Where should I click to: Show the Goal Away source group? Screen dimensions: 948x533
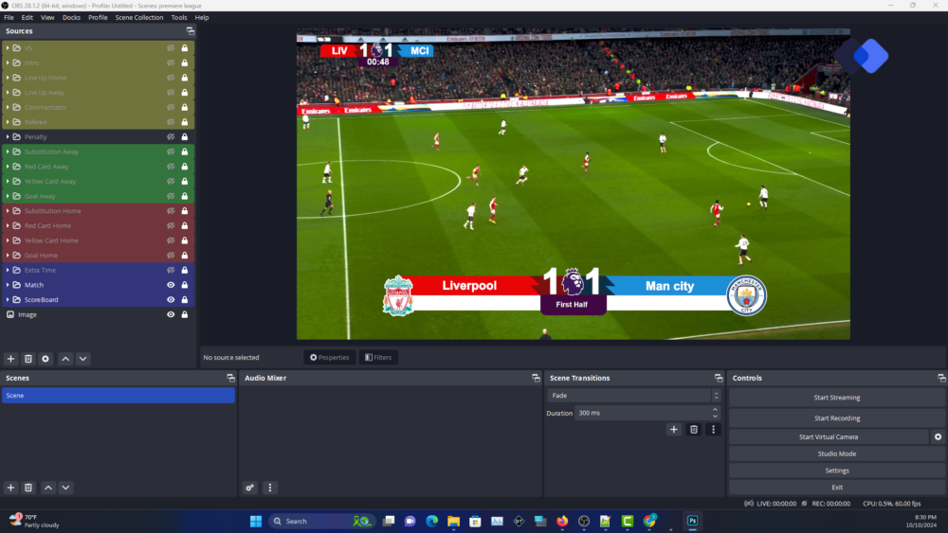(171, 196)
